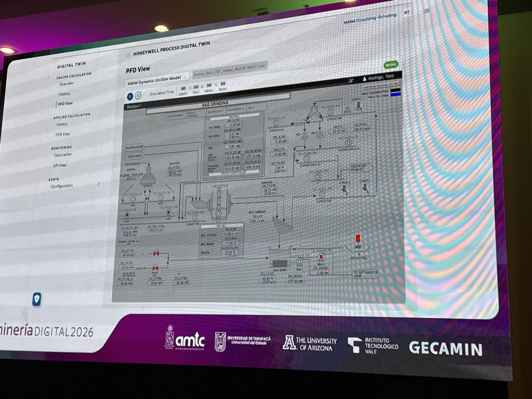The width and height of the screenshot is (532, 399).
Task: Open Configuration under Admin
Action: 62,186
